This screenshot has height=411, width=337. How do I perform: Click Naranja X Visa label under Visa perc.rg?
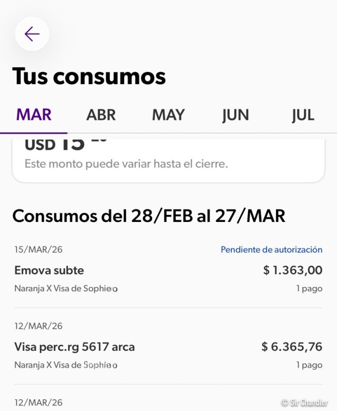point(66,365)
